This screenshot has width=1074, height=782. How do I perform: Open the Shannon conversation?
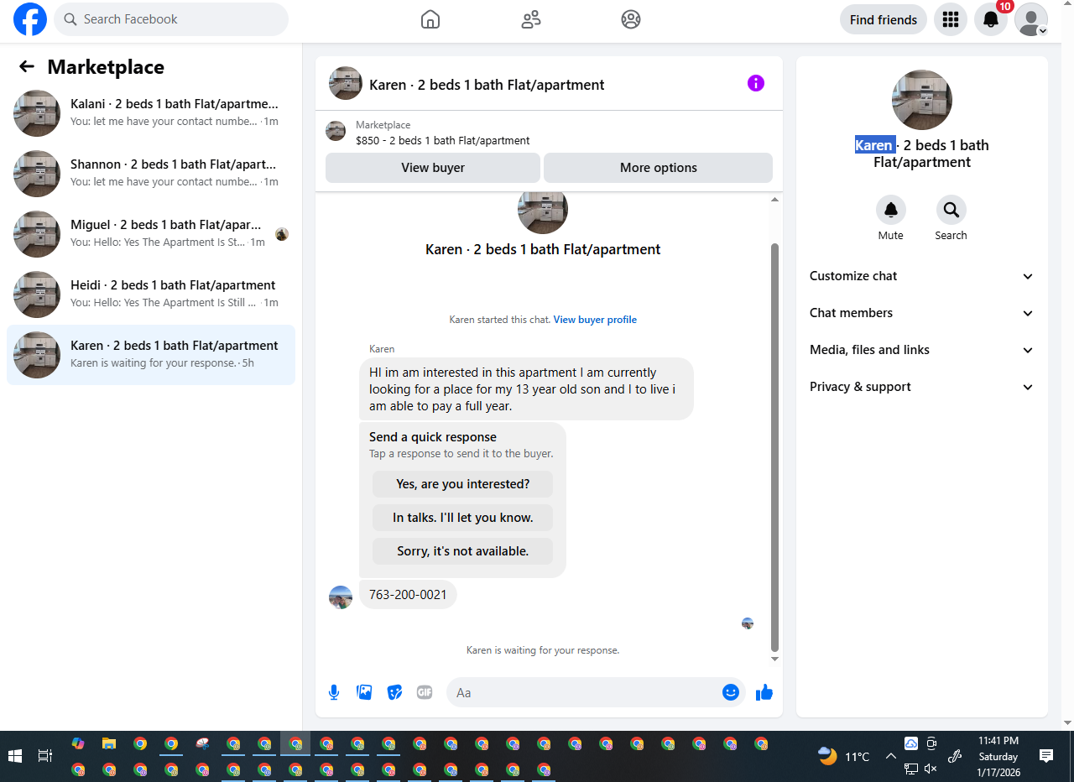[x=151, y=174]
